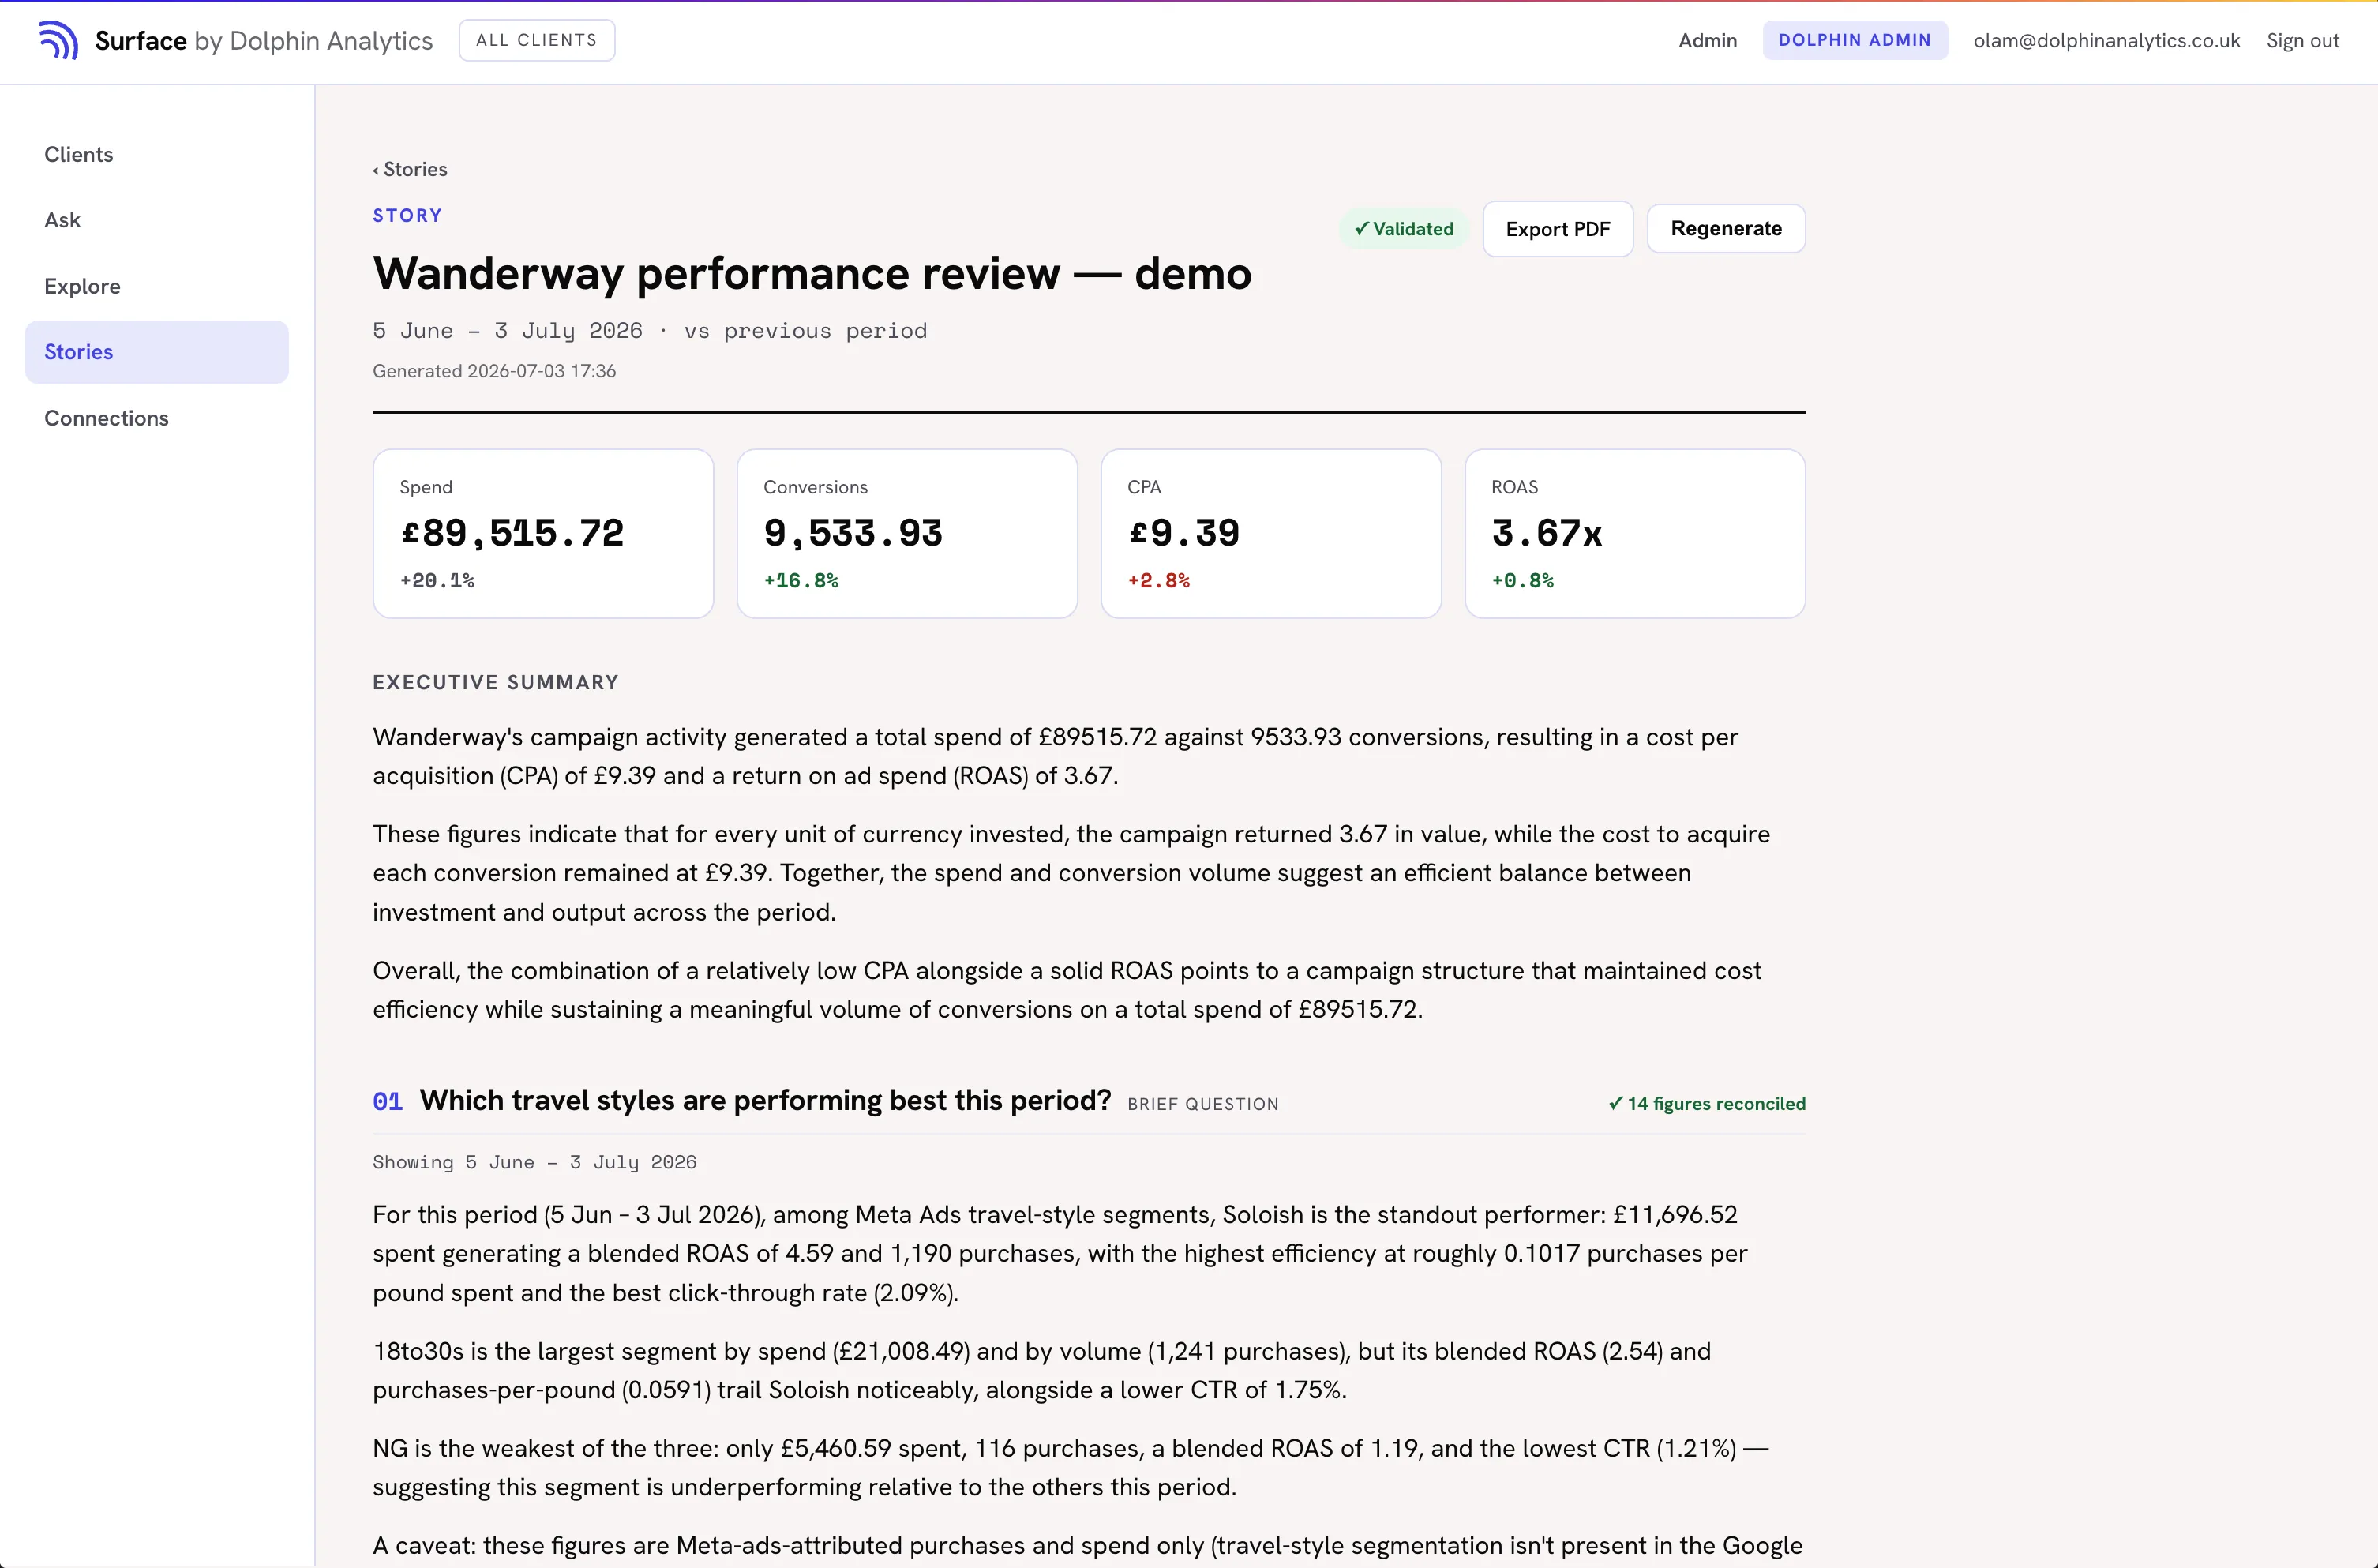Image resolution: width=2378 pixels, height=1568 pixels.
Task: Click the 'STORY' label above the title
Action: click(x=407, y=215)
